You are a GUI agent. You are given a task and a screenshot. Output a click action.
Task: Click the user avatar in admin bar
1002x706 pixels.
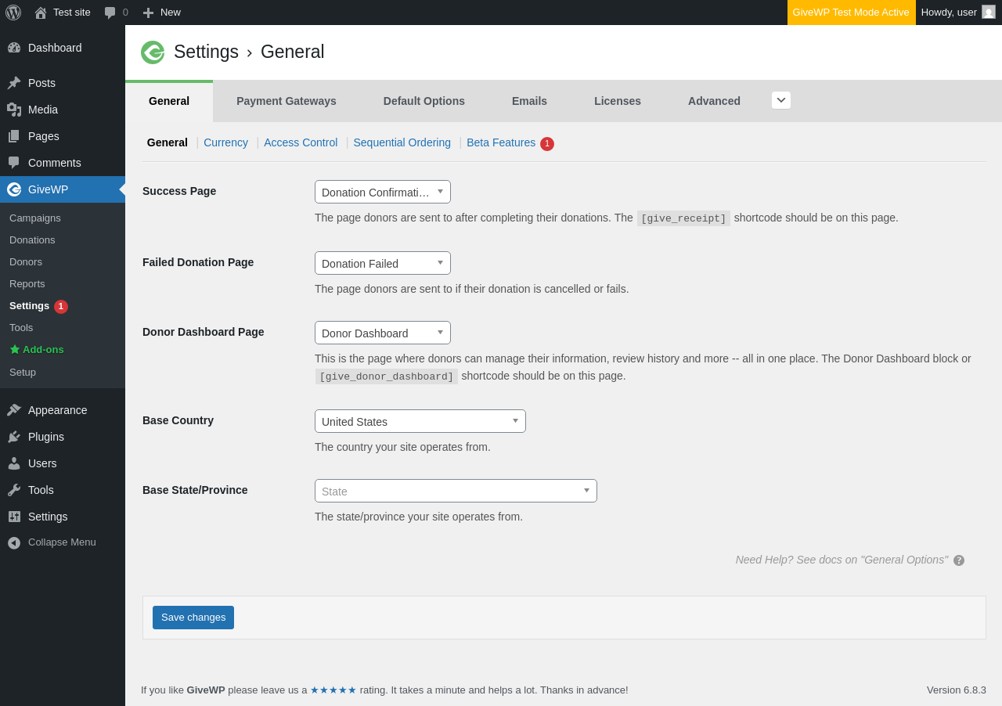coord(989,13)
